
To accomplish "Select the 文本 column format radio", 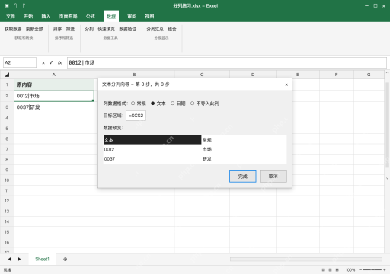I will pyautogui.click(x=152, y=104).
